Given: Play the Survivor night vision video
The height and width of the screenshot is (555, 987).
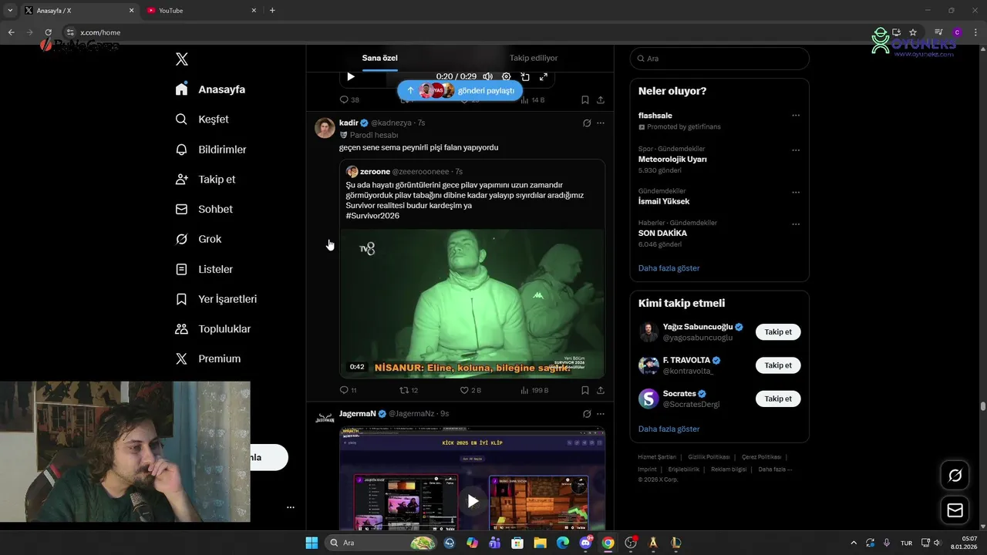Looking at the screenshot, I should point(472,303).
